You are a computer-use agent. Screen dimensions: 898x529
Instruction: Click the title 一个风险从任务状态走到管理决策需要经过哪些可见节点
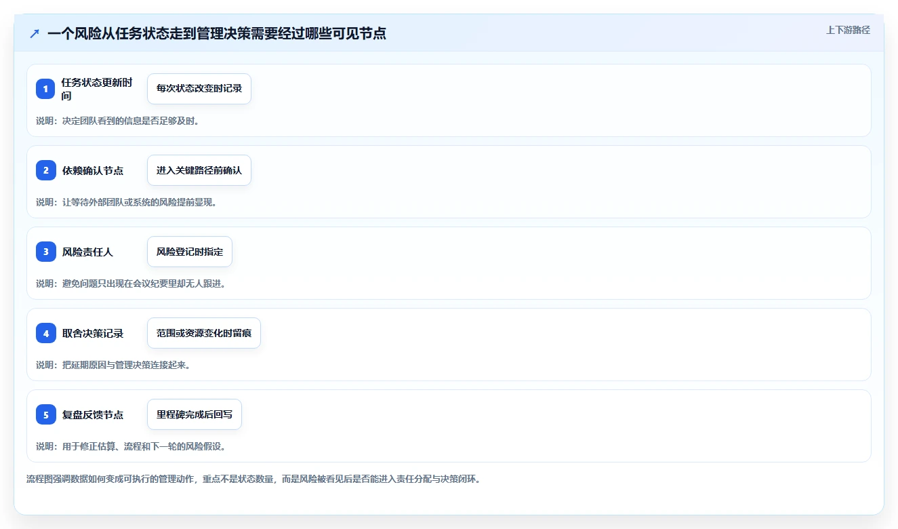point(217,34)
